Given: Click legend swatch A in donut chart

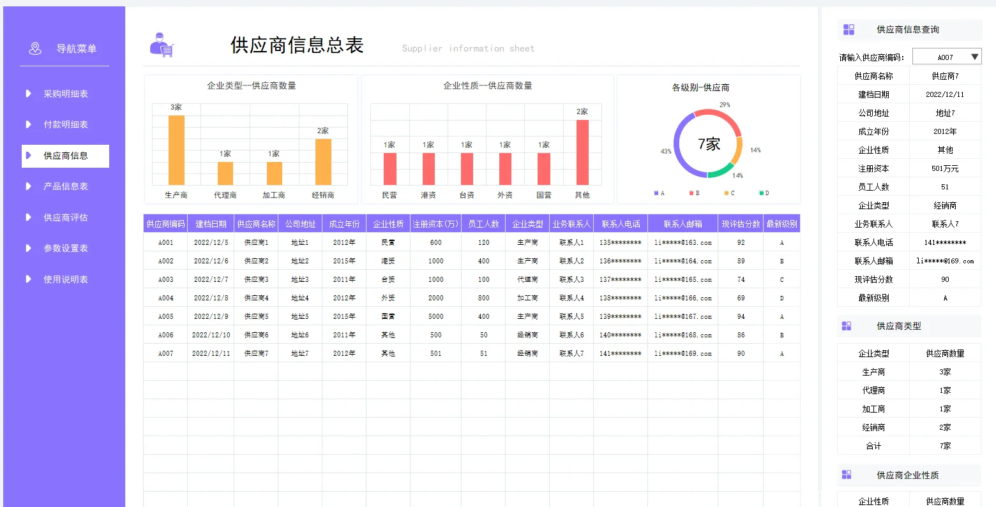Looking at the screenshot, I should pyautogui.click(x=656, y=193).
